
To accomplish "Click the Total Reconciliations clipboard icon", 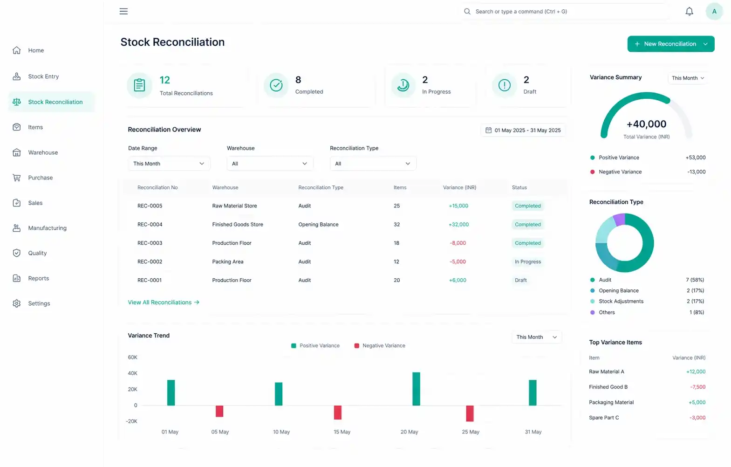I will [139, 85].
